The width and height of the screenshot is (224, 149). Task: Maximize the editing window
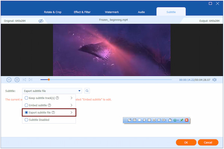(210, 3)
